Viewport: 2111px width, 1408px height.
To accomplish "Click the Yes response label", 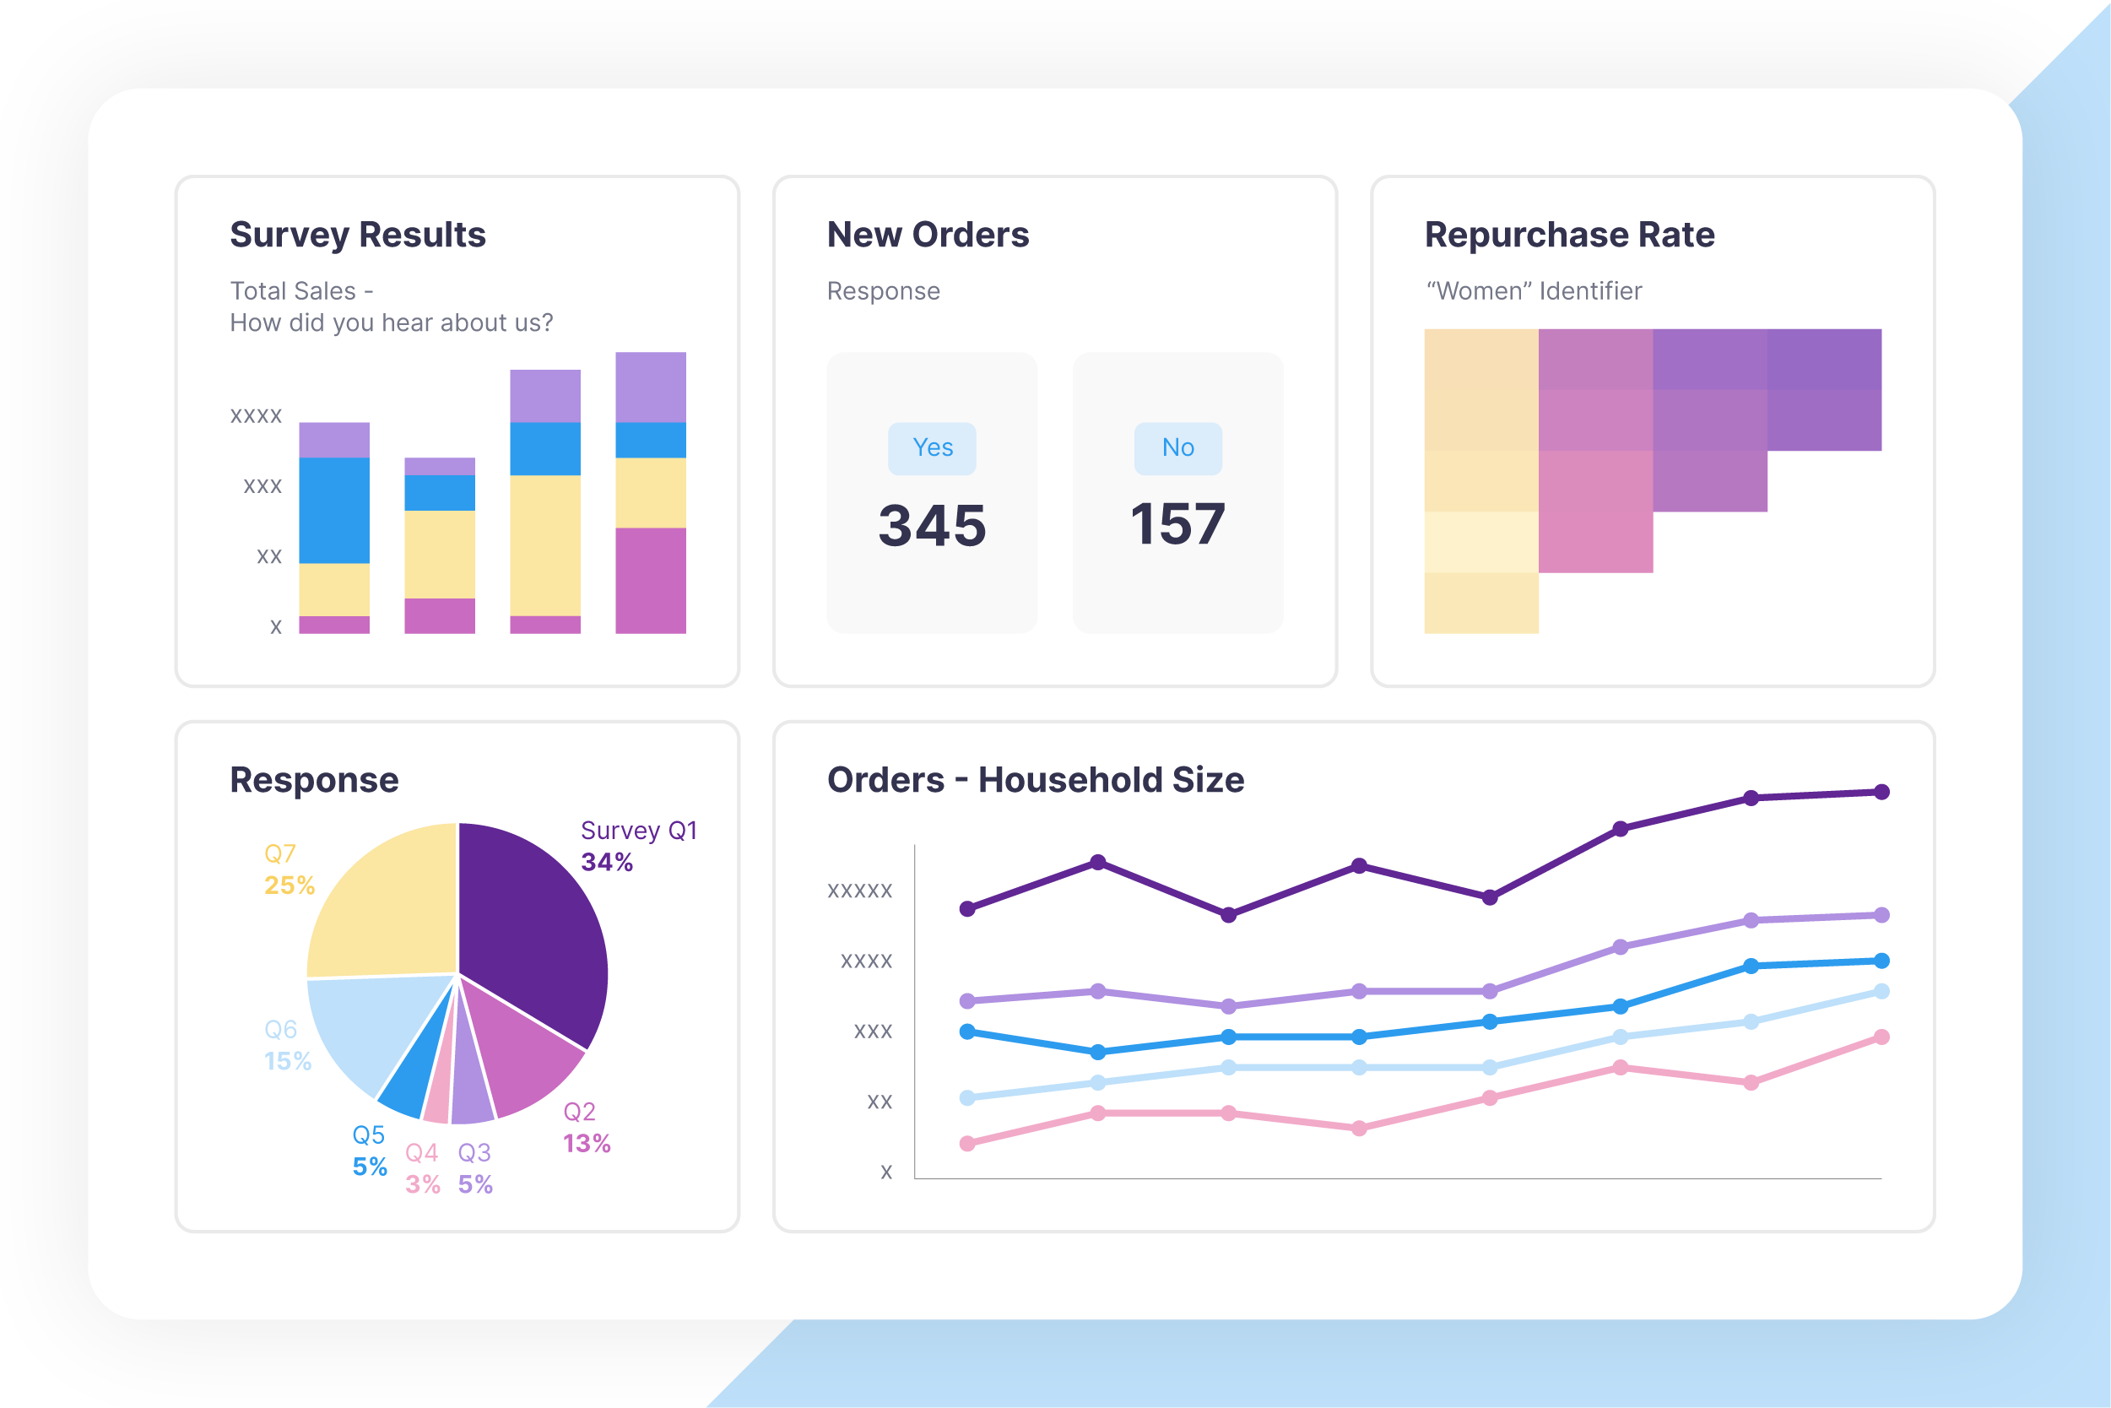I will pyautogui.click(x=932, y=448).
